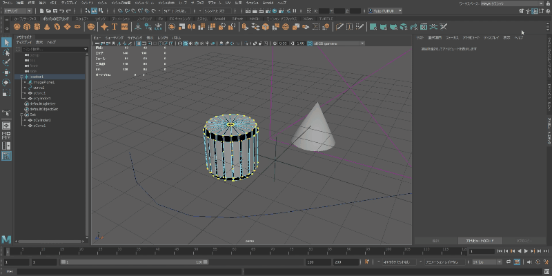The height and width of the screenshot is (276, 552).
Task: Click the Lasso select tool
Action: pyautogui.click(x=6, y=52)
